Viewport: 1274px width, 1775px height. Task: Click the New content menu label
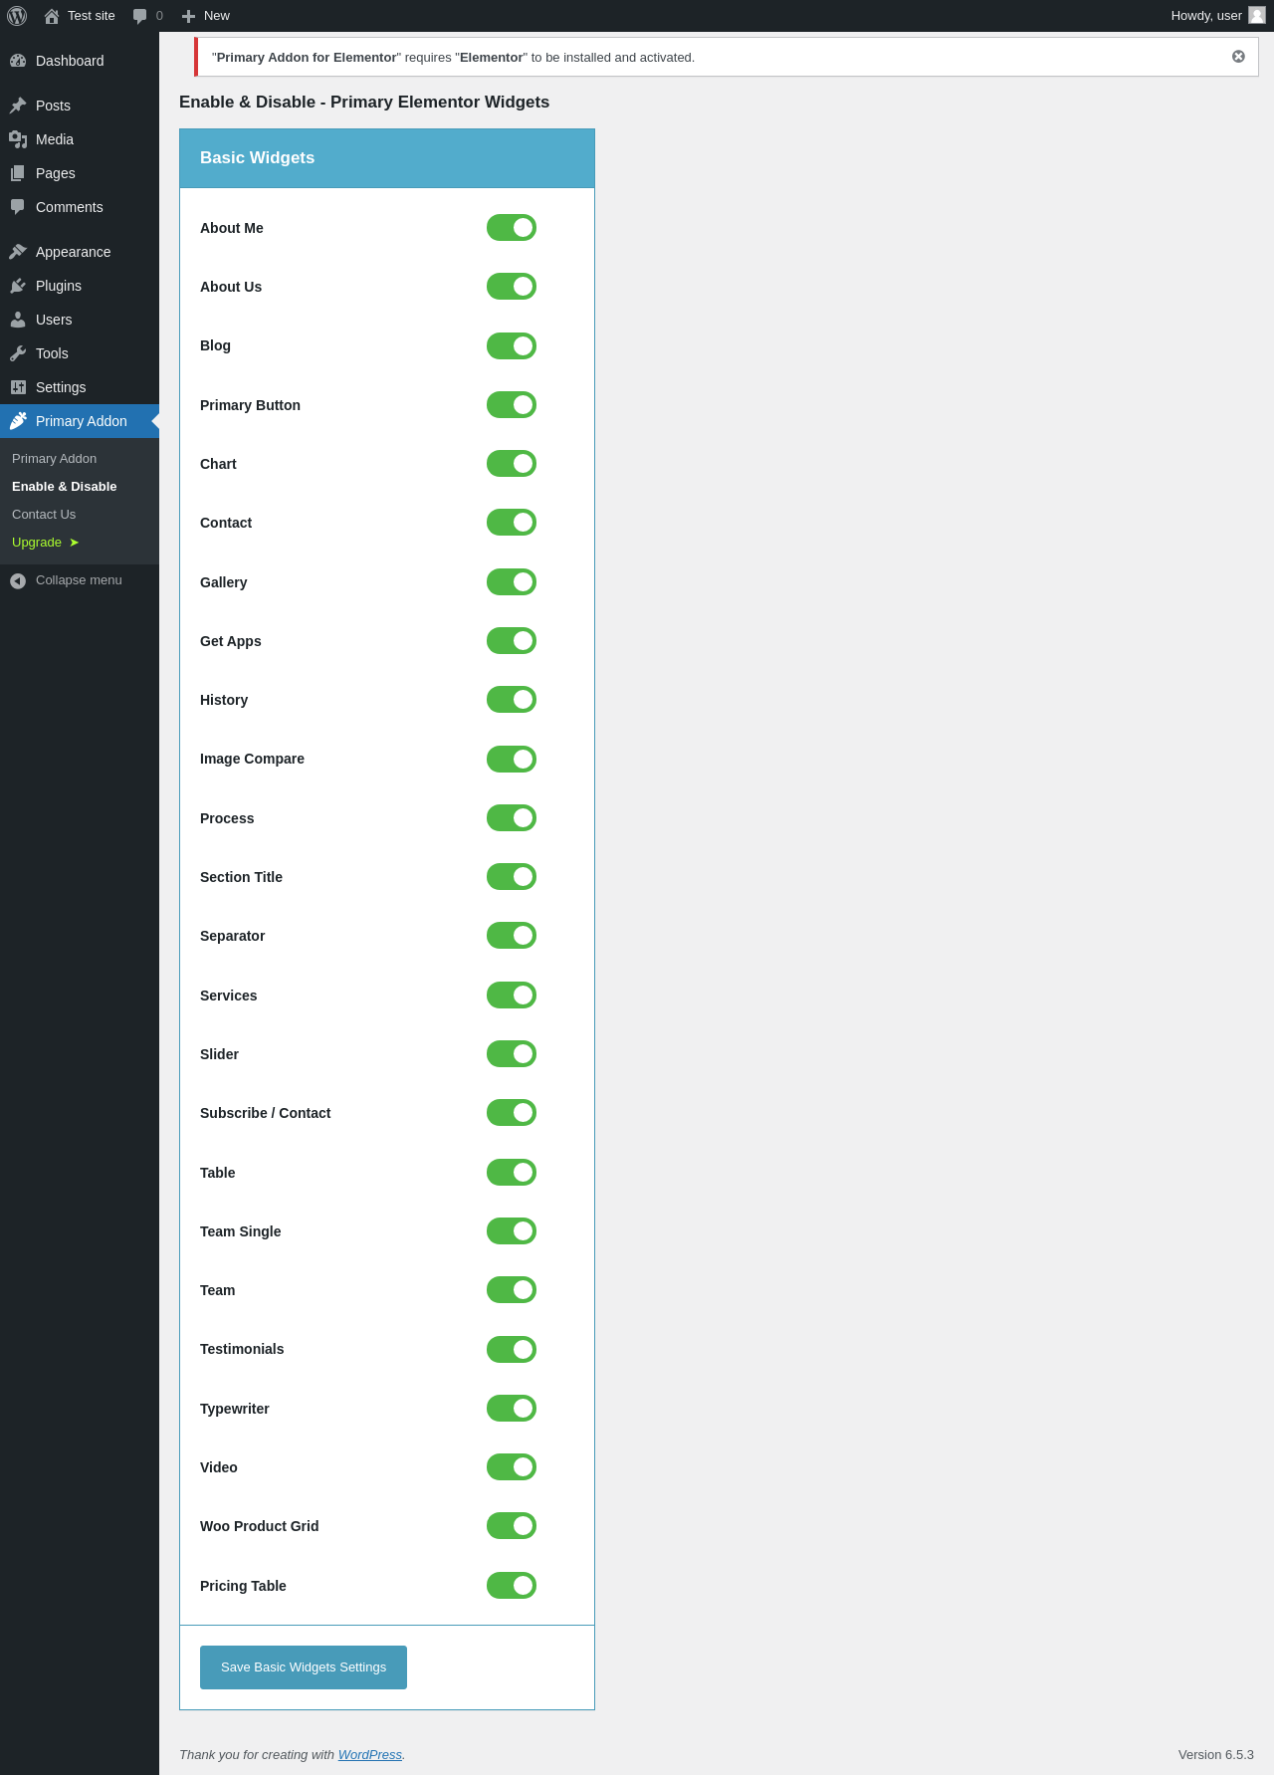[x=217, y=16]
